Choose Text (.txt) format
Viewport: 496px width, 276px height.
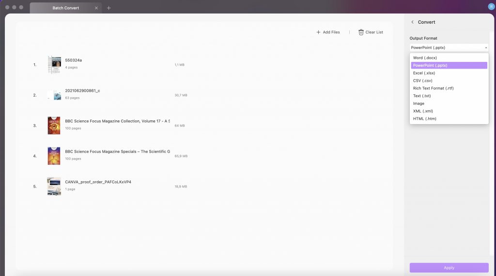[449, 96]
